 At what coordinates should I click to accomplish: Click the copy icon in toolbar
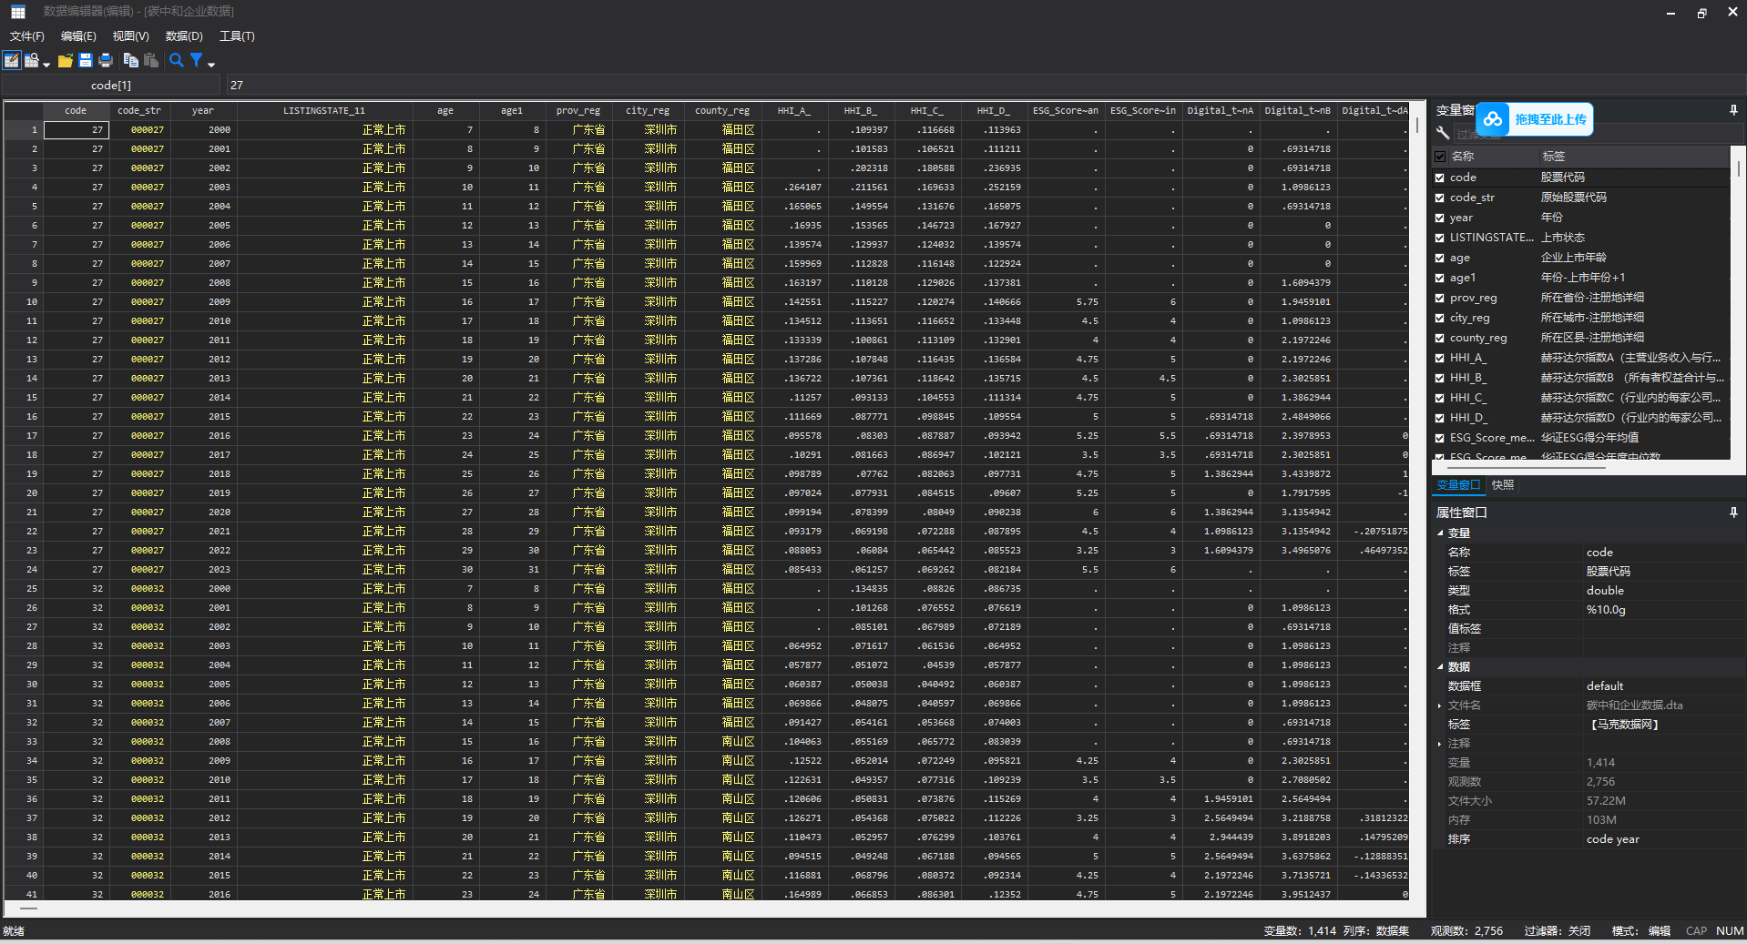tap(131, 60)
